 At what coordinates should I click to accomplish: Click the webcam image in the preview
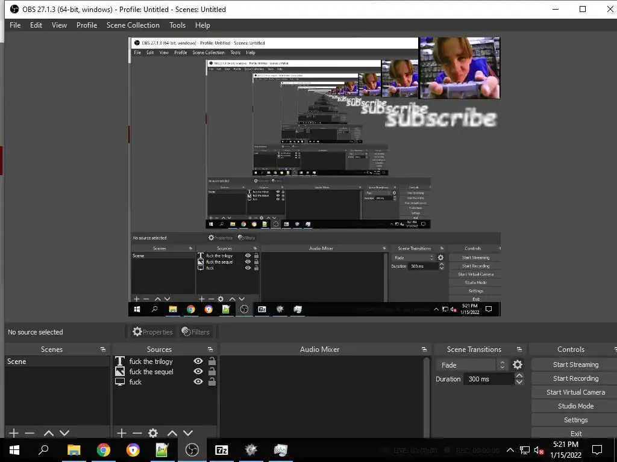click(x=460, y=68)
